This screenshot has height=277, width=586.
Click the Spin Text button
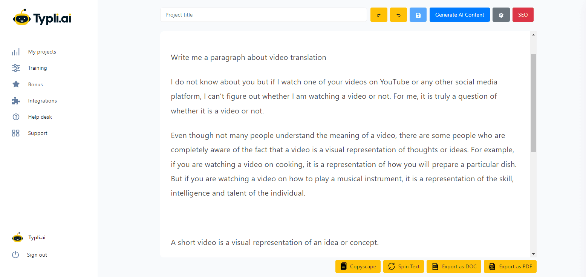404,266
